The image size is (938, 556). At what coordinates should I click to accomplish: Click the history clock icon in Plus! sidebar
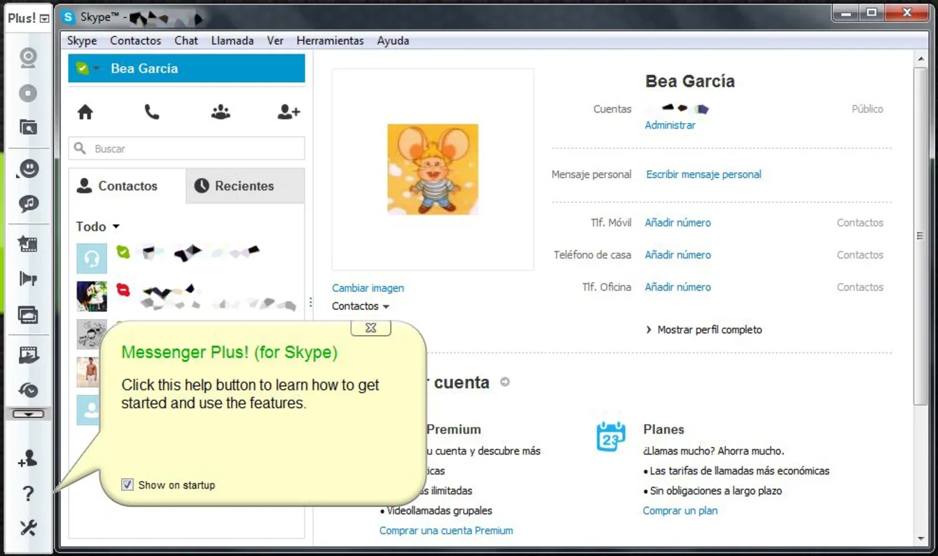tap(28, 390)
